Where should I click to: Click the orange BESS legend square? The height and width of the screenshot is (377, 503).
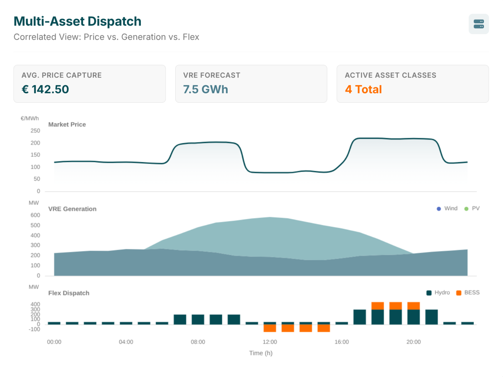click(458, 293)
